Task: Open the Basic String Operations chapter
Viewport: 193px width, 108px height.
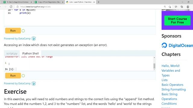Action: pyautogui.click(x=169, y=97)
